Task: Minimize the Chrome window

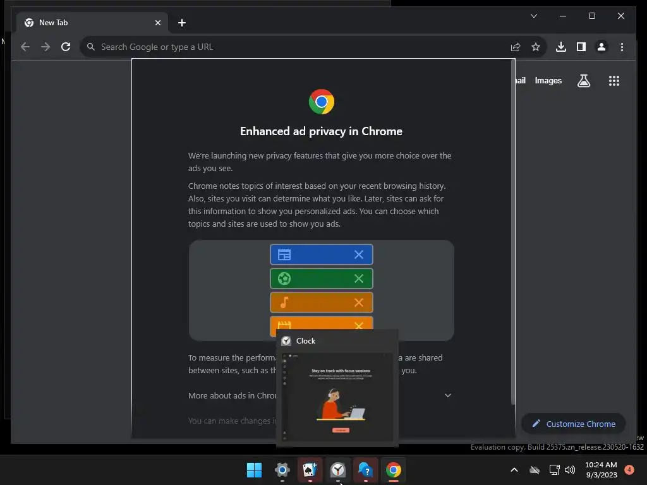Action: [563, 16]
